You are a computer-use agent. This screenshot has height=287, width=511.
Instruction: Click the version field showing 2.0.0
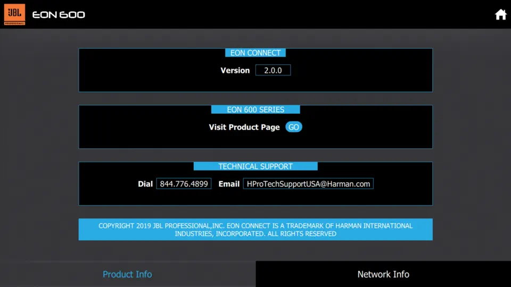tap(273, 70)
